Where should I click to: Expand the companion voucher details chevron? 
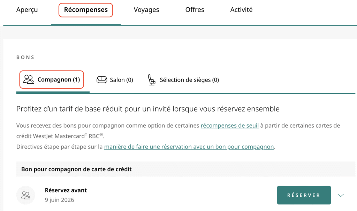coord(341,195)
